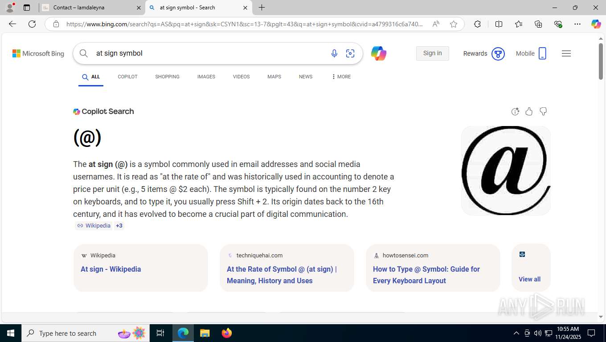Viewport: 606px width, 342px height.
Task: Click the browser Back arrow
Action: coord(12,24)
